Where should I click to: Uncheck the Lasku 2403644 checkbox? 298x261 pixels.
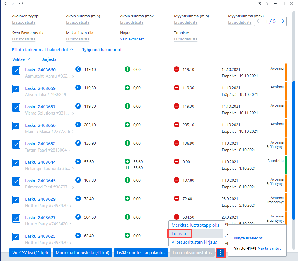(x=16, y=163)
